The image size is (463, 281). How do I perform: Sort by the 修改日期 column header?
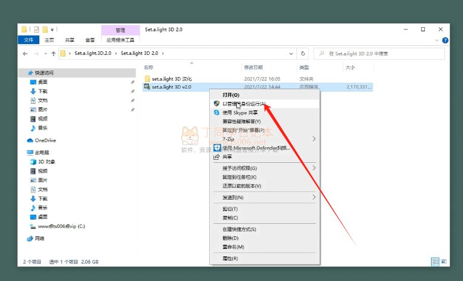pyautogui.click(x=253, y=68)
